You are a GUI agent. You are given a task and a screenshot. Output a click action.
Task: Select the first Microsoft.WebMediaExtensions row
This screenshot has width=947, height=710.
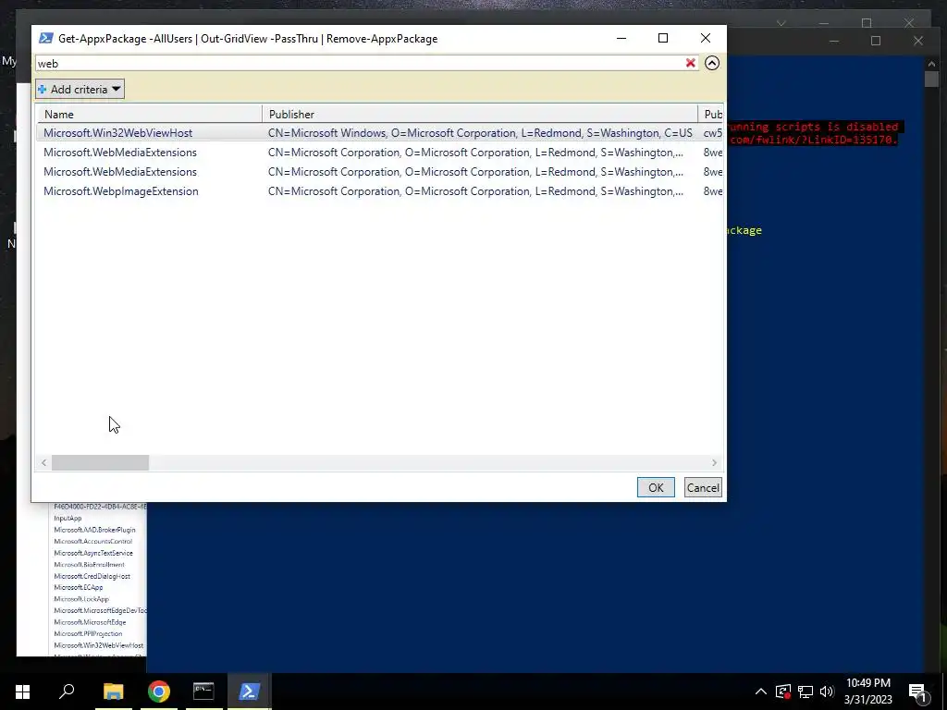coord(380,153)
